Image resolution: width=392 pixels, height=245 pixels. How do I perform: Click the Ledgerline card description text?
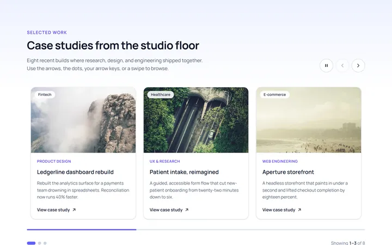pyautogui.click(x=83, y=190)
